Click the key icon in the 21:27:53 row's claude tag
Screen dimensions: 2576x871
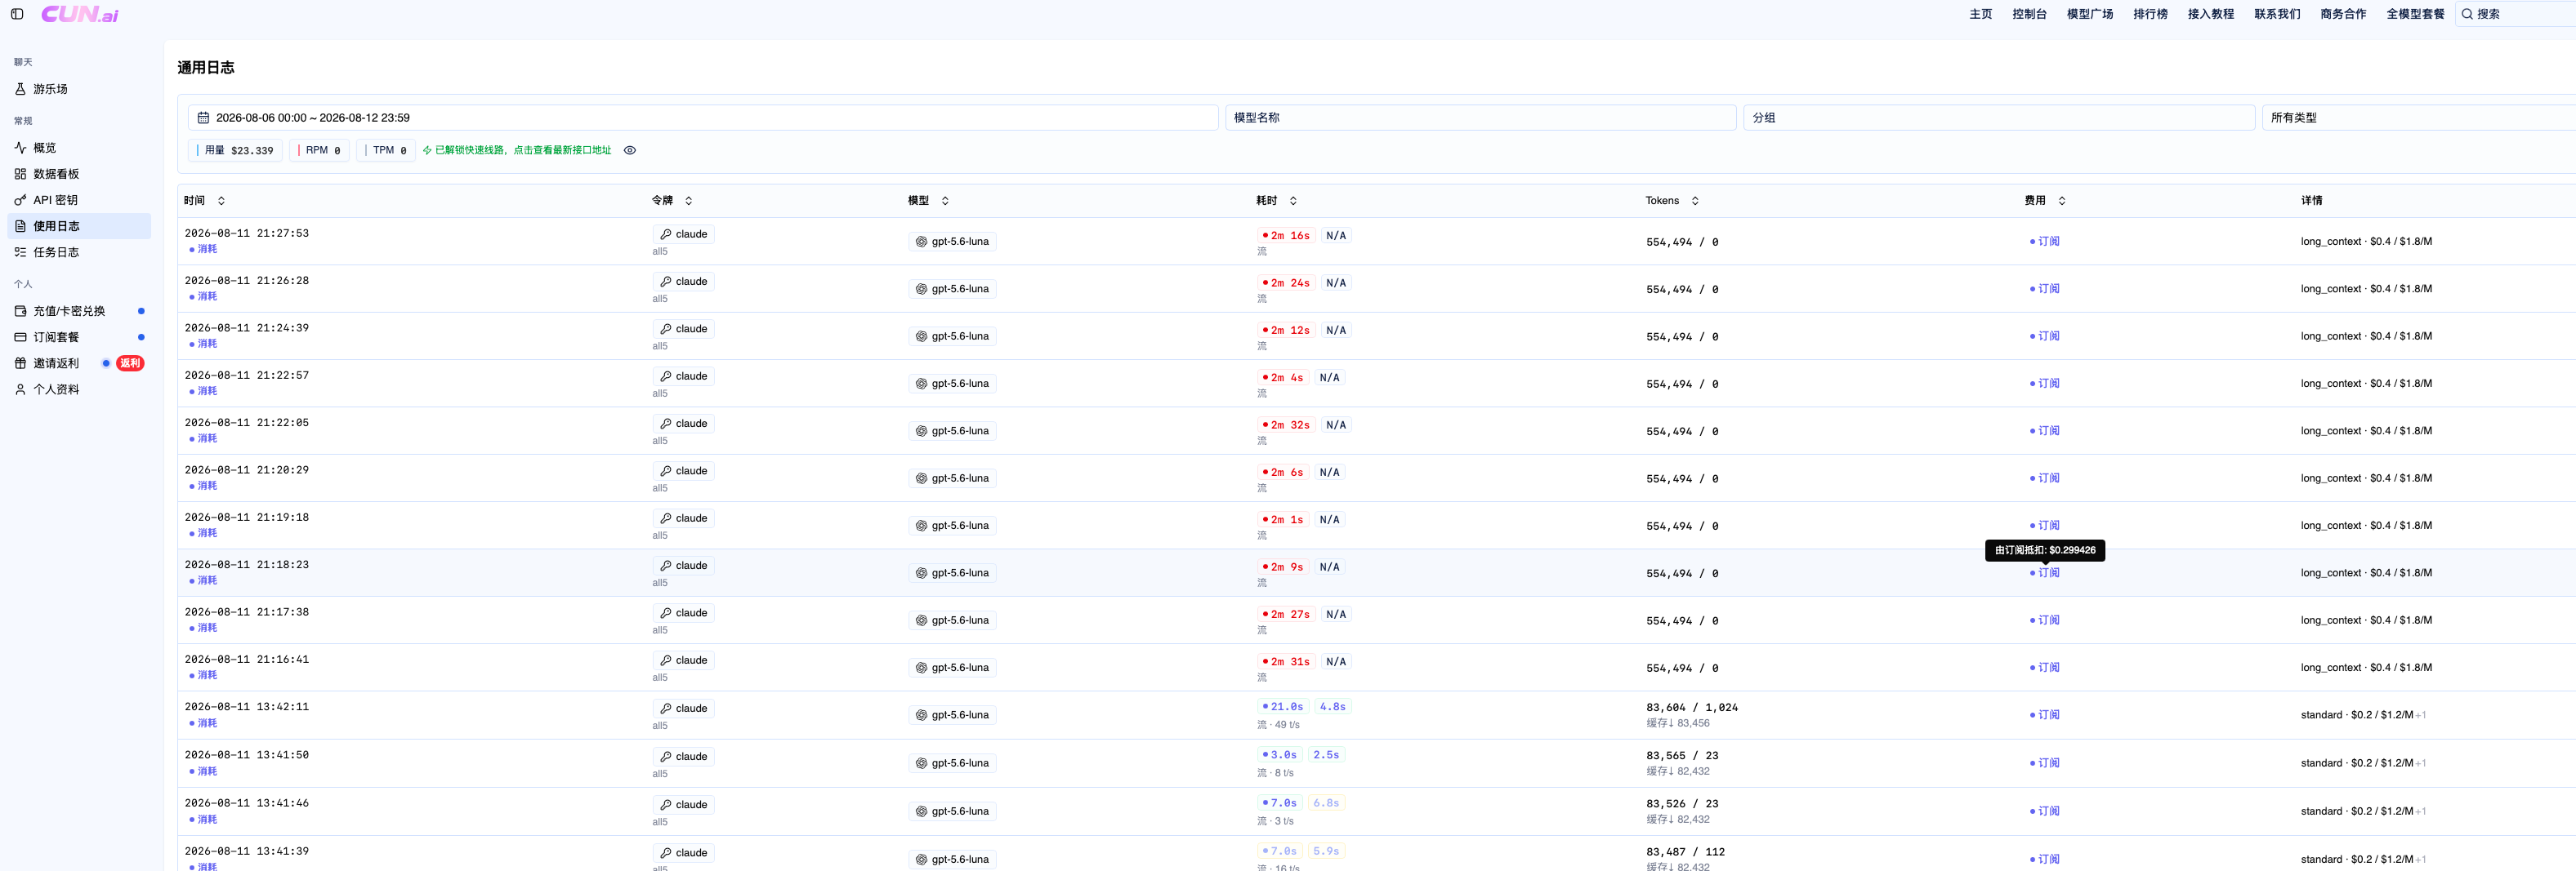tap(666, 235)
